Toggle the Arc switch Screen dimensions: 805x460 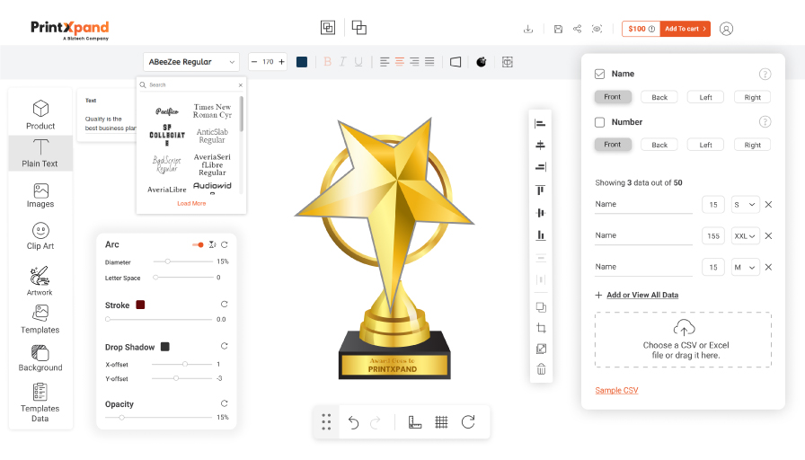tap(198, 244)
